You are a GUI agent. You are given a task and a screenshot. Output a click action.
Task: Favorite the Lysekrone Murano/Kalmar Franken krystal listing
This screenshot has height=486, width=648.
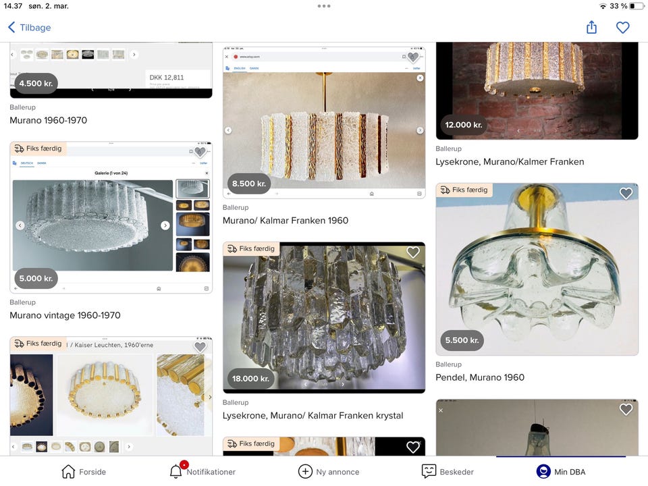coord(412,252)
